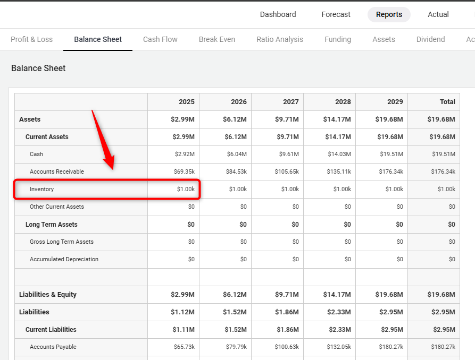
Task: Select the Long Term Assets row label
Action: pyautogui.click(x=52, y=225)
